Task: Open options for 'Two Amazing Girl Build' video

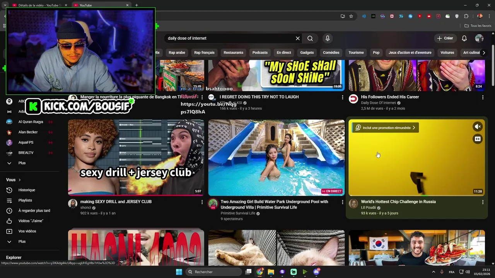Action: click(x=342, y=202)
